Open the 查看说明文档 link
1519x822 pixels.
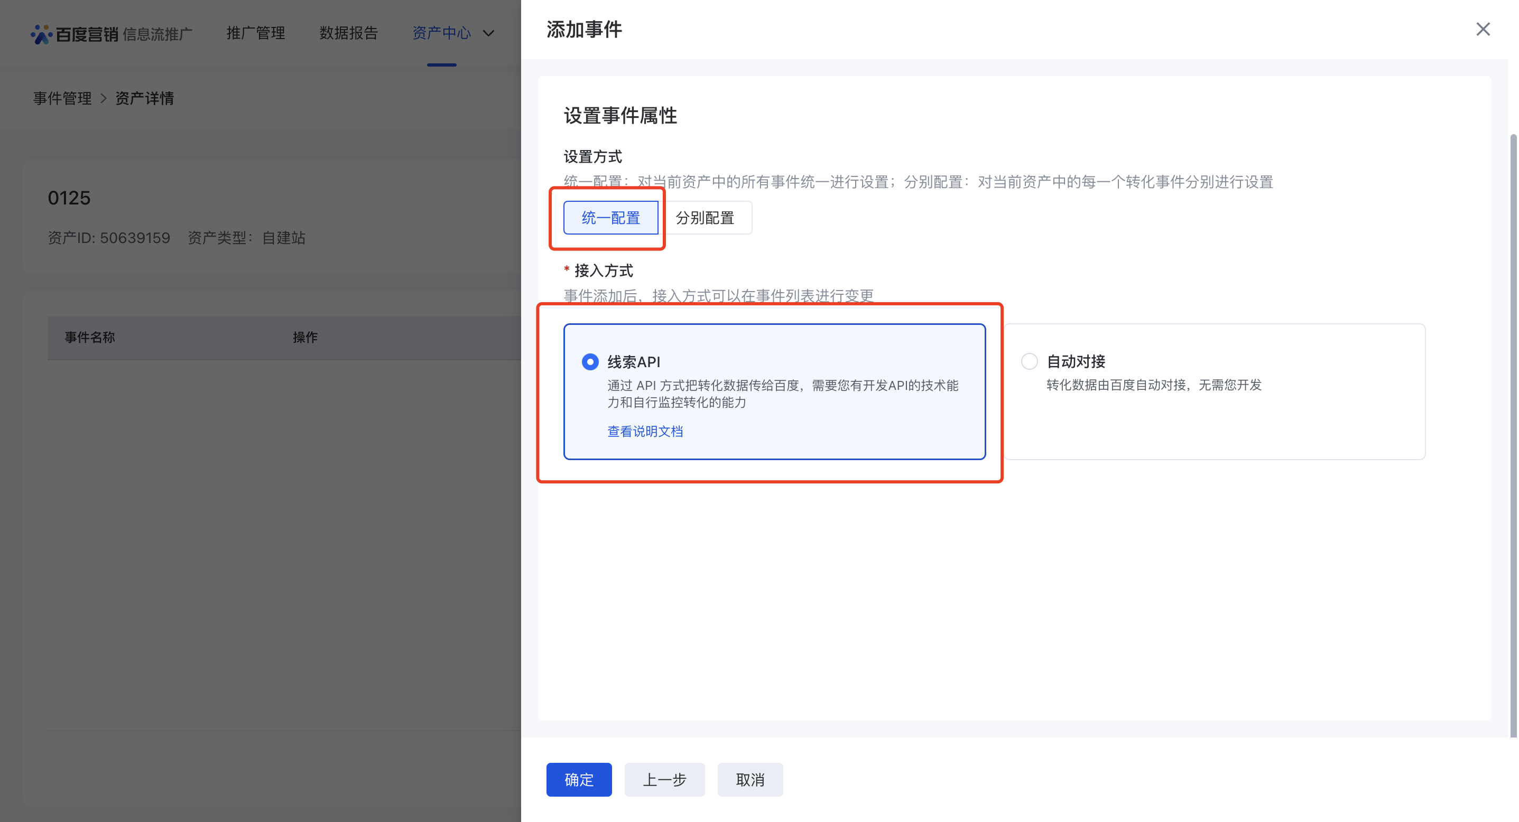click(x=645, y=431)
